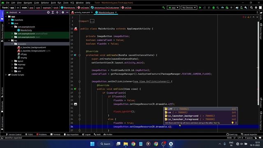Click Select Opened File target icon
263x148 pixels.
click(x=48, y=12)
